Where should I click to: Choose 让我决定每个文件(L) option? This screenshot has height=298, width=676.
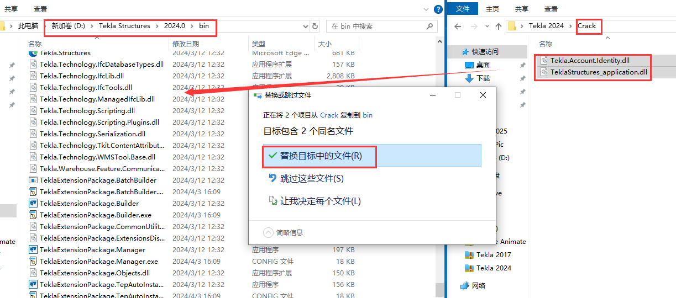pyautogui.click(x=372, y=201)
